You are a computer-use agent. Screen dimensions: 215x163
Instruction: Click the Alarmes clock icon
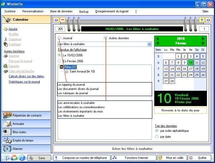pyautogui.click(x=7, y=149)
